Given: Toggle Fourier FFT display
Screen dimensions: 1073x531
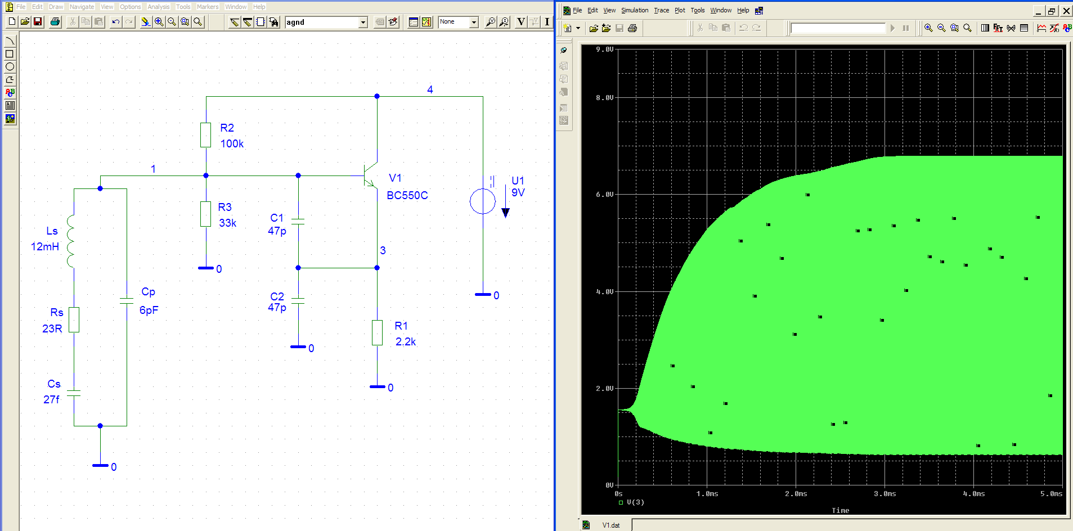Looking at the screenshot, I should point(998,28).
